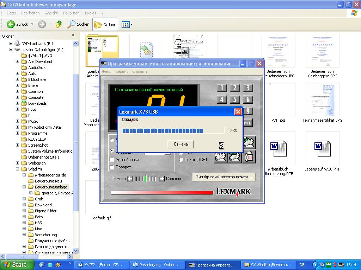The width and height of the screenshot is (361, 270).
Task: Click the green folder Up icon
Action: (59, 24)
